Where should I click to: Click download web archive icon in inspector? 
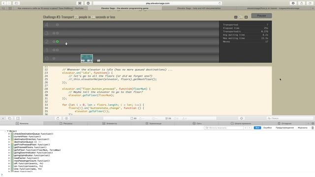(66, 118)
